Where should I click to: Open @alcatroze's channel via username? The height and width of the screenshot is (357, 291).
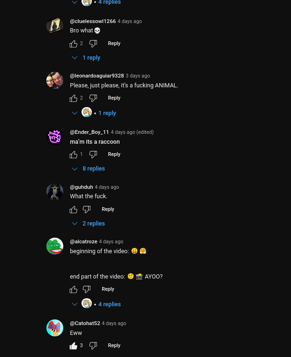[x=83, y=242]
